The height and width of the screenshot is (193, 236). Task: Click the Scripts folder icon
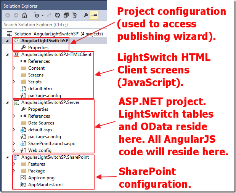pos(23,82)
